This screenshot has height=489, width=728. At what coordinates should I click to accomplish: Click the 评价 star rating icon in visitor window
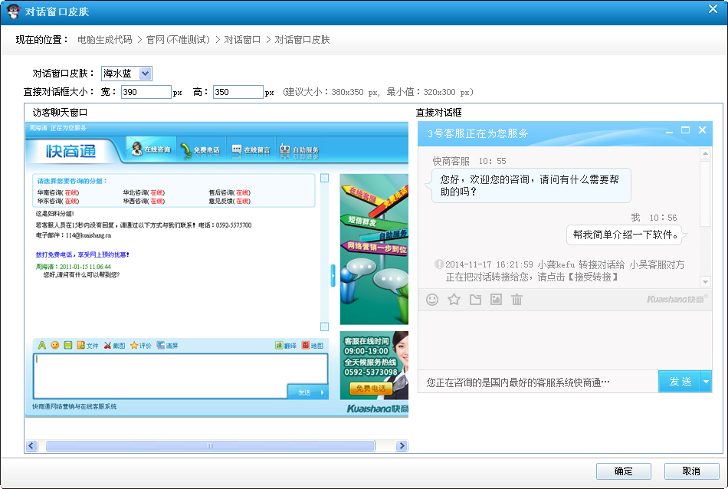134,346
